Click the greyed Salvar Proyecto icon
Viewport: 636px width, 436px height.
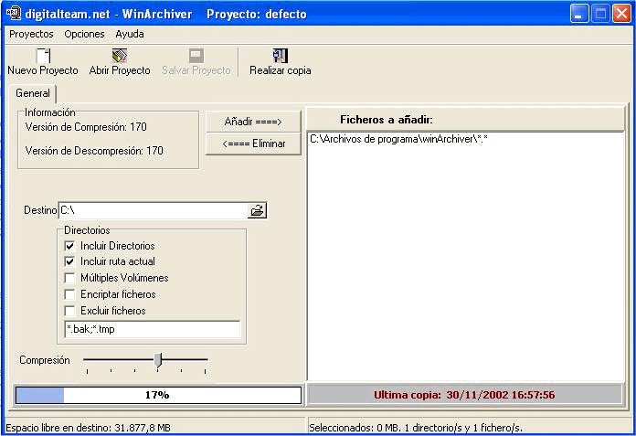196,56
